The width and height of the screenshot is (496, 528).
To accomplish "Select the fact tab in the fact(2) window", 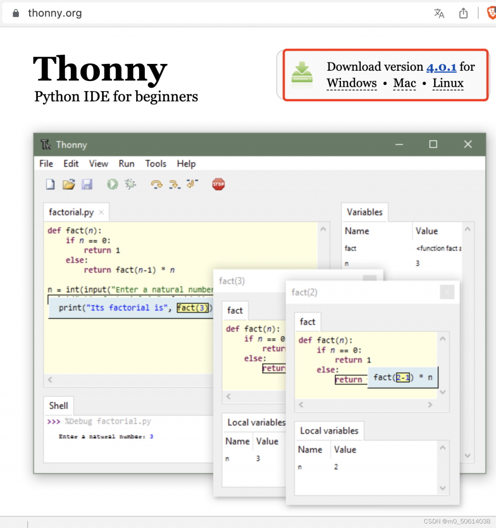I will pos(308,322).
